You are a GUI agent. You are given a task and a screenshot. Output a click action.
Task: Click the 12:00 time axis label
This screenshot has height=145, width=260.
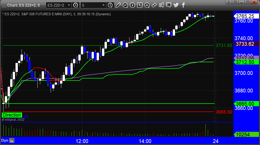(x=82, y=141)
